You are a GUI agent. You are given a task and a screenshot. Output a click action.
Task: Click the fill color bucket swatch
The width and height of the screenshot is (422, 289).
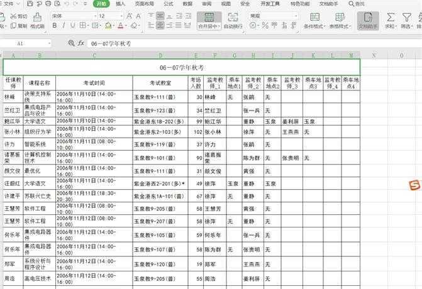click(108, 26)
